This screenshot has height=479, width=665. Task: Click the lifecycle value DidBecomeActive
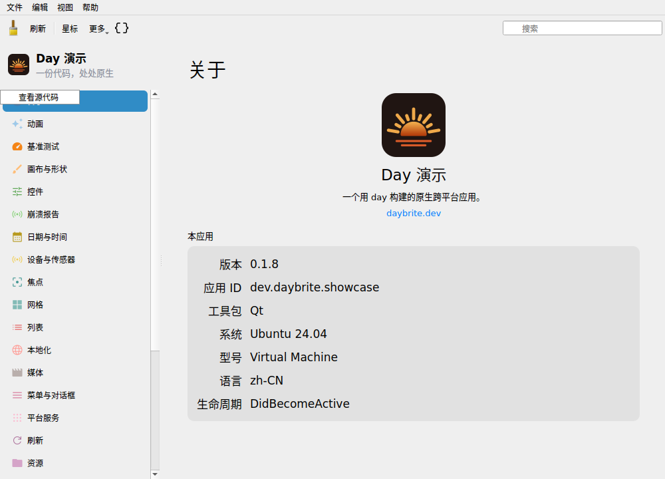[300, 403]
